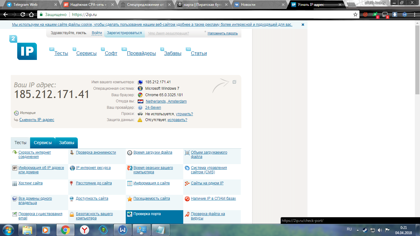Open the Тесты top menu

pyautogui.click(x=61, y=53)
